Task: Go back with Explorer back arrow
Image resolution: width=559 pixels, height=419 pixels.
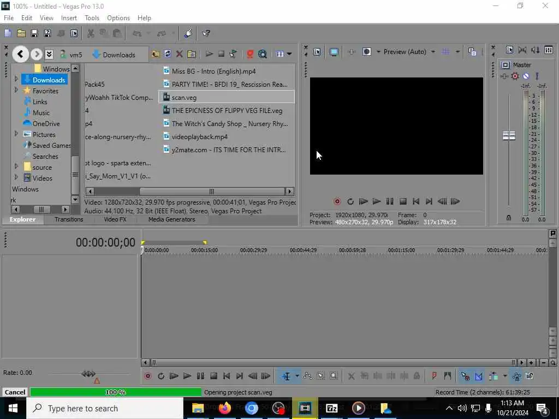Action: (x=20, y=54)
